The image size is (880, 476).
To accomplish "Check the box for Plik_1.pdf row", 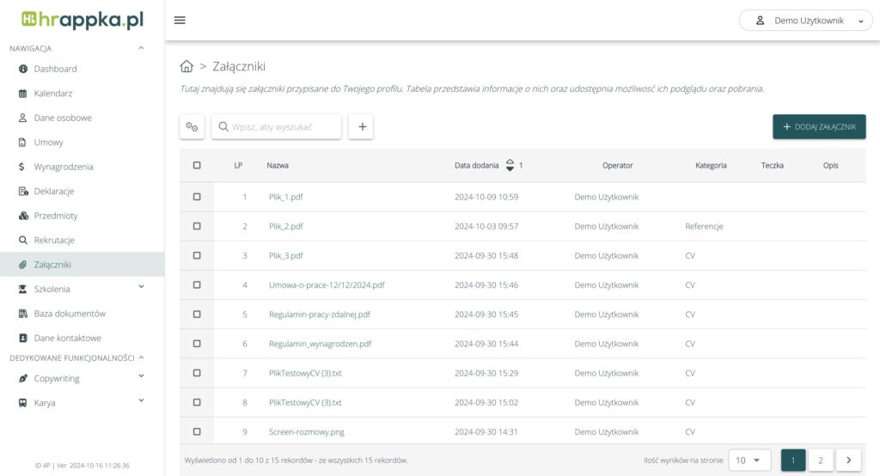I will (x=197, y=197).
